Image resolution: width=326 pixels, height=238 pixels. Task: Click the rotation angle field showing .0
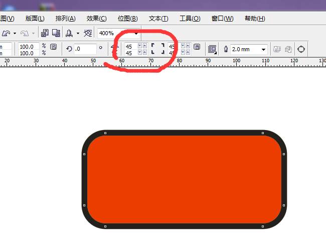pyautogui.click(x=85, y=49)
